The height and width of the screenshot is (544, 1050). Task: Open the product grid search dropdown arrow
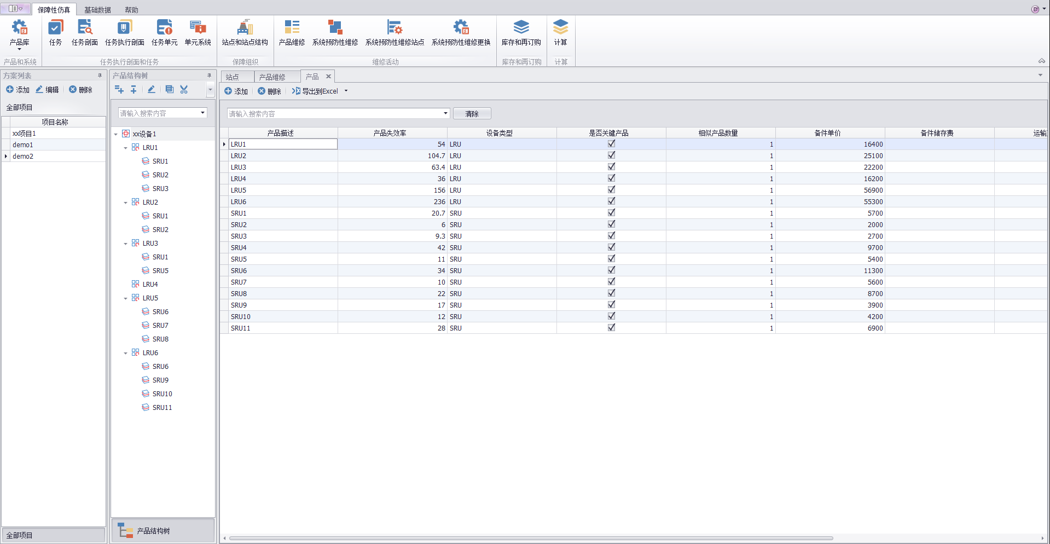pos(445,113)
